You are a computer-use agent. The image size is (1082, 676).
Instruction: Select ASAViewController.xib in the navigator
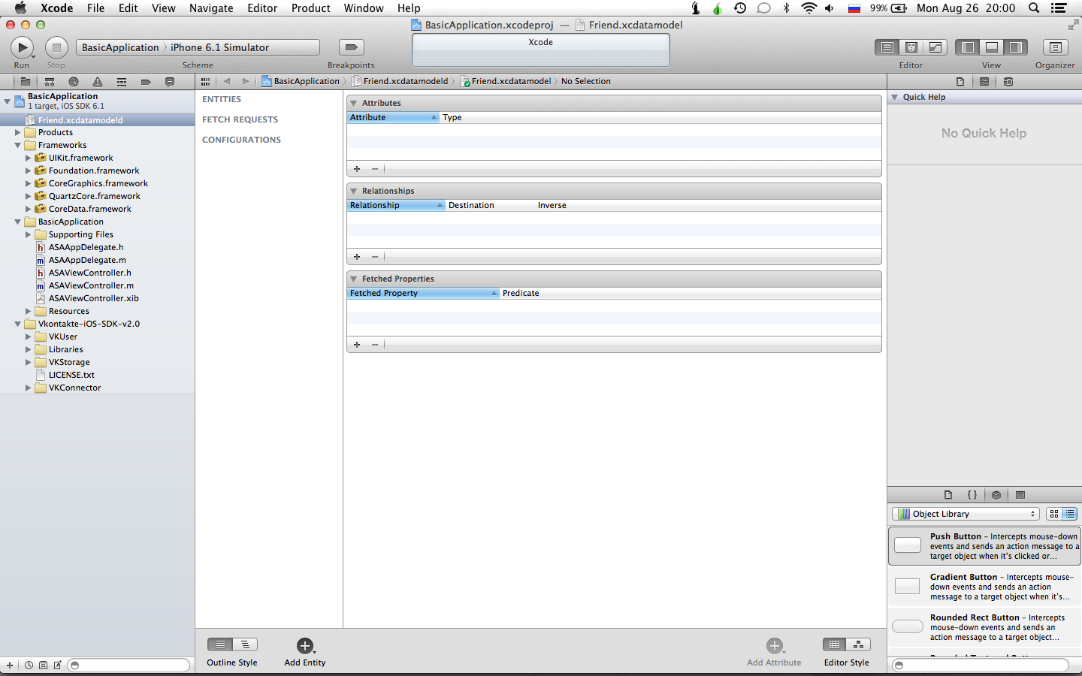click(94, 298)
